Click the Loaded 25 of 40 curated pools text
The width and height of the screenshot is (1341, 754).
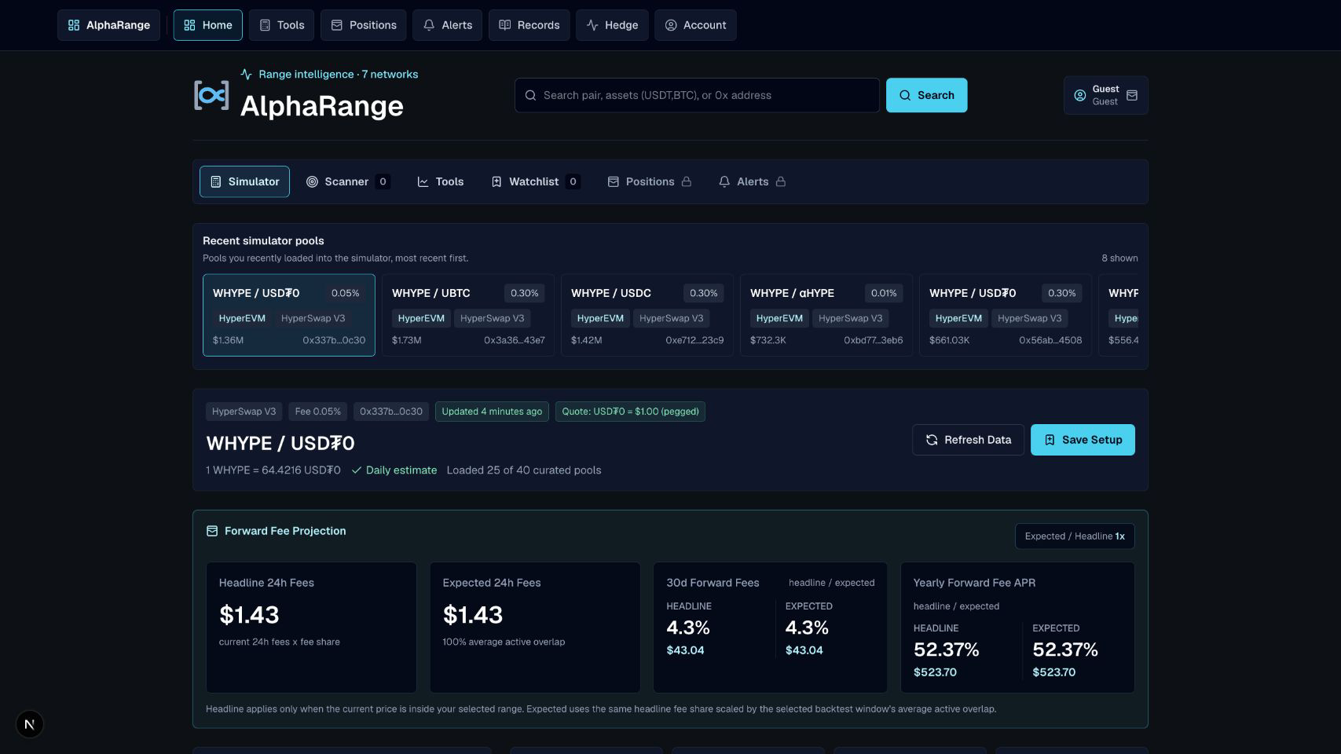coord(524,470)
